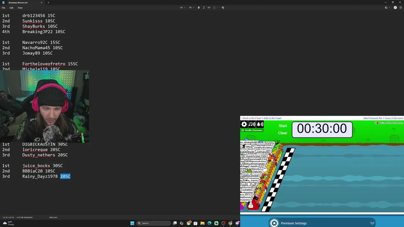Click the text 'loricreque 20SC'
This screenshot has height=227, width=404.
click(41, 149)
